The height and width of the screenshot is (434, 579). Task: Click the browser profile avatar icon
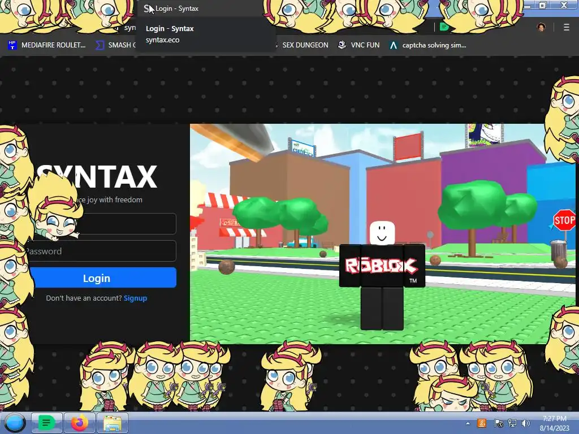point(541,27)
